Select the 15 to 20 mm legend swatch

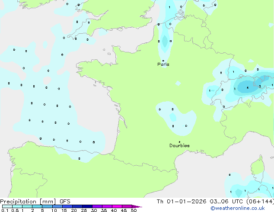pos(67,206)
